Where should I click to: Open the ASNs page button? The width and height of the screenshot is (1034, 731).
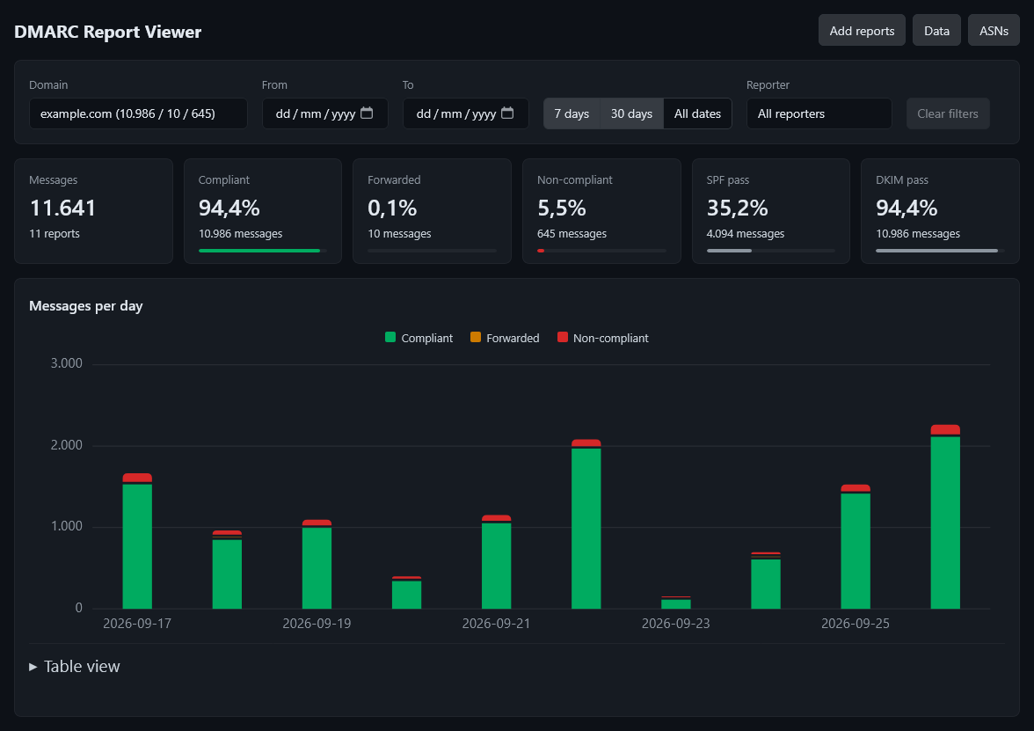(994, 30)
